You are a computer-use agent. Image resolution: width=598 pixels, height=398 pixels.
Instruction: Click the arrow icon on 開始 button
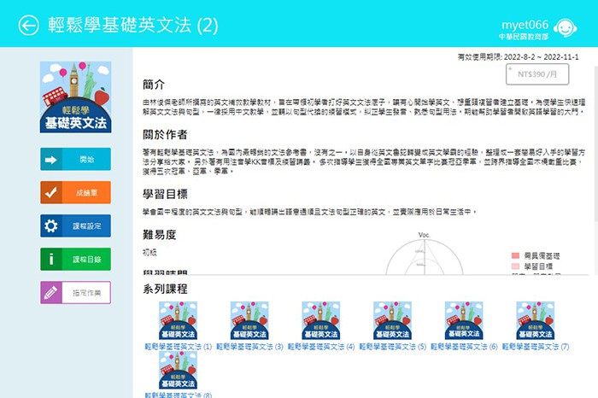click(x=51, y=159)
